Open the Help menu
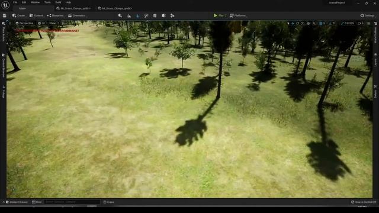Screen dimensions: 379x213 coord(68,2)
